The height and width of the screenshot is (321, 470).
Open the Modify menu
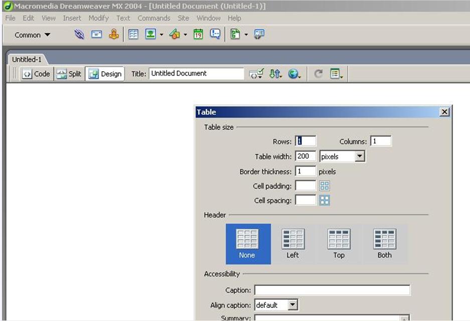click(x=98, y=18)
